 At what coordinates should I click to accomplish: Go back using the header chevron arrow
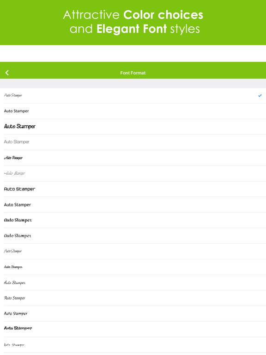point(7,73)
